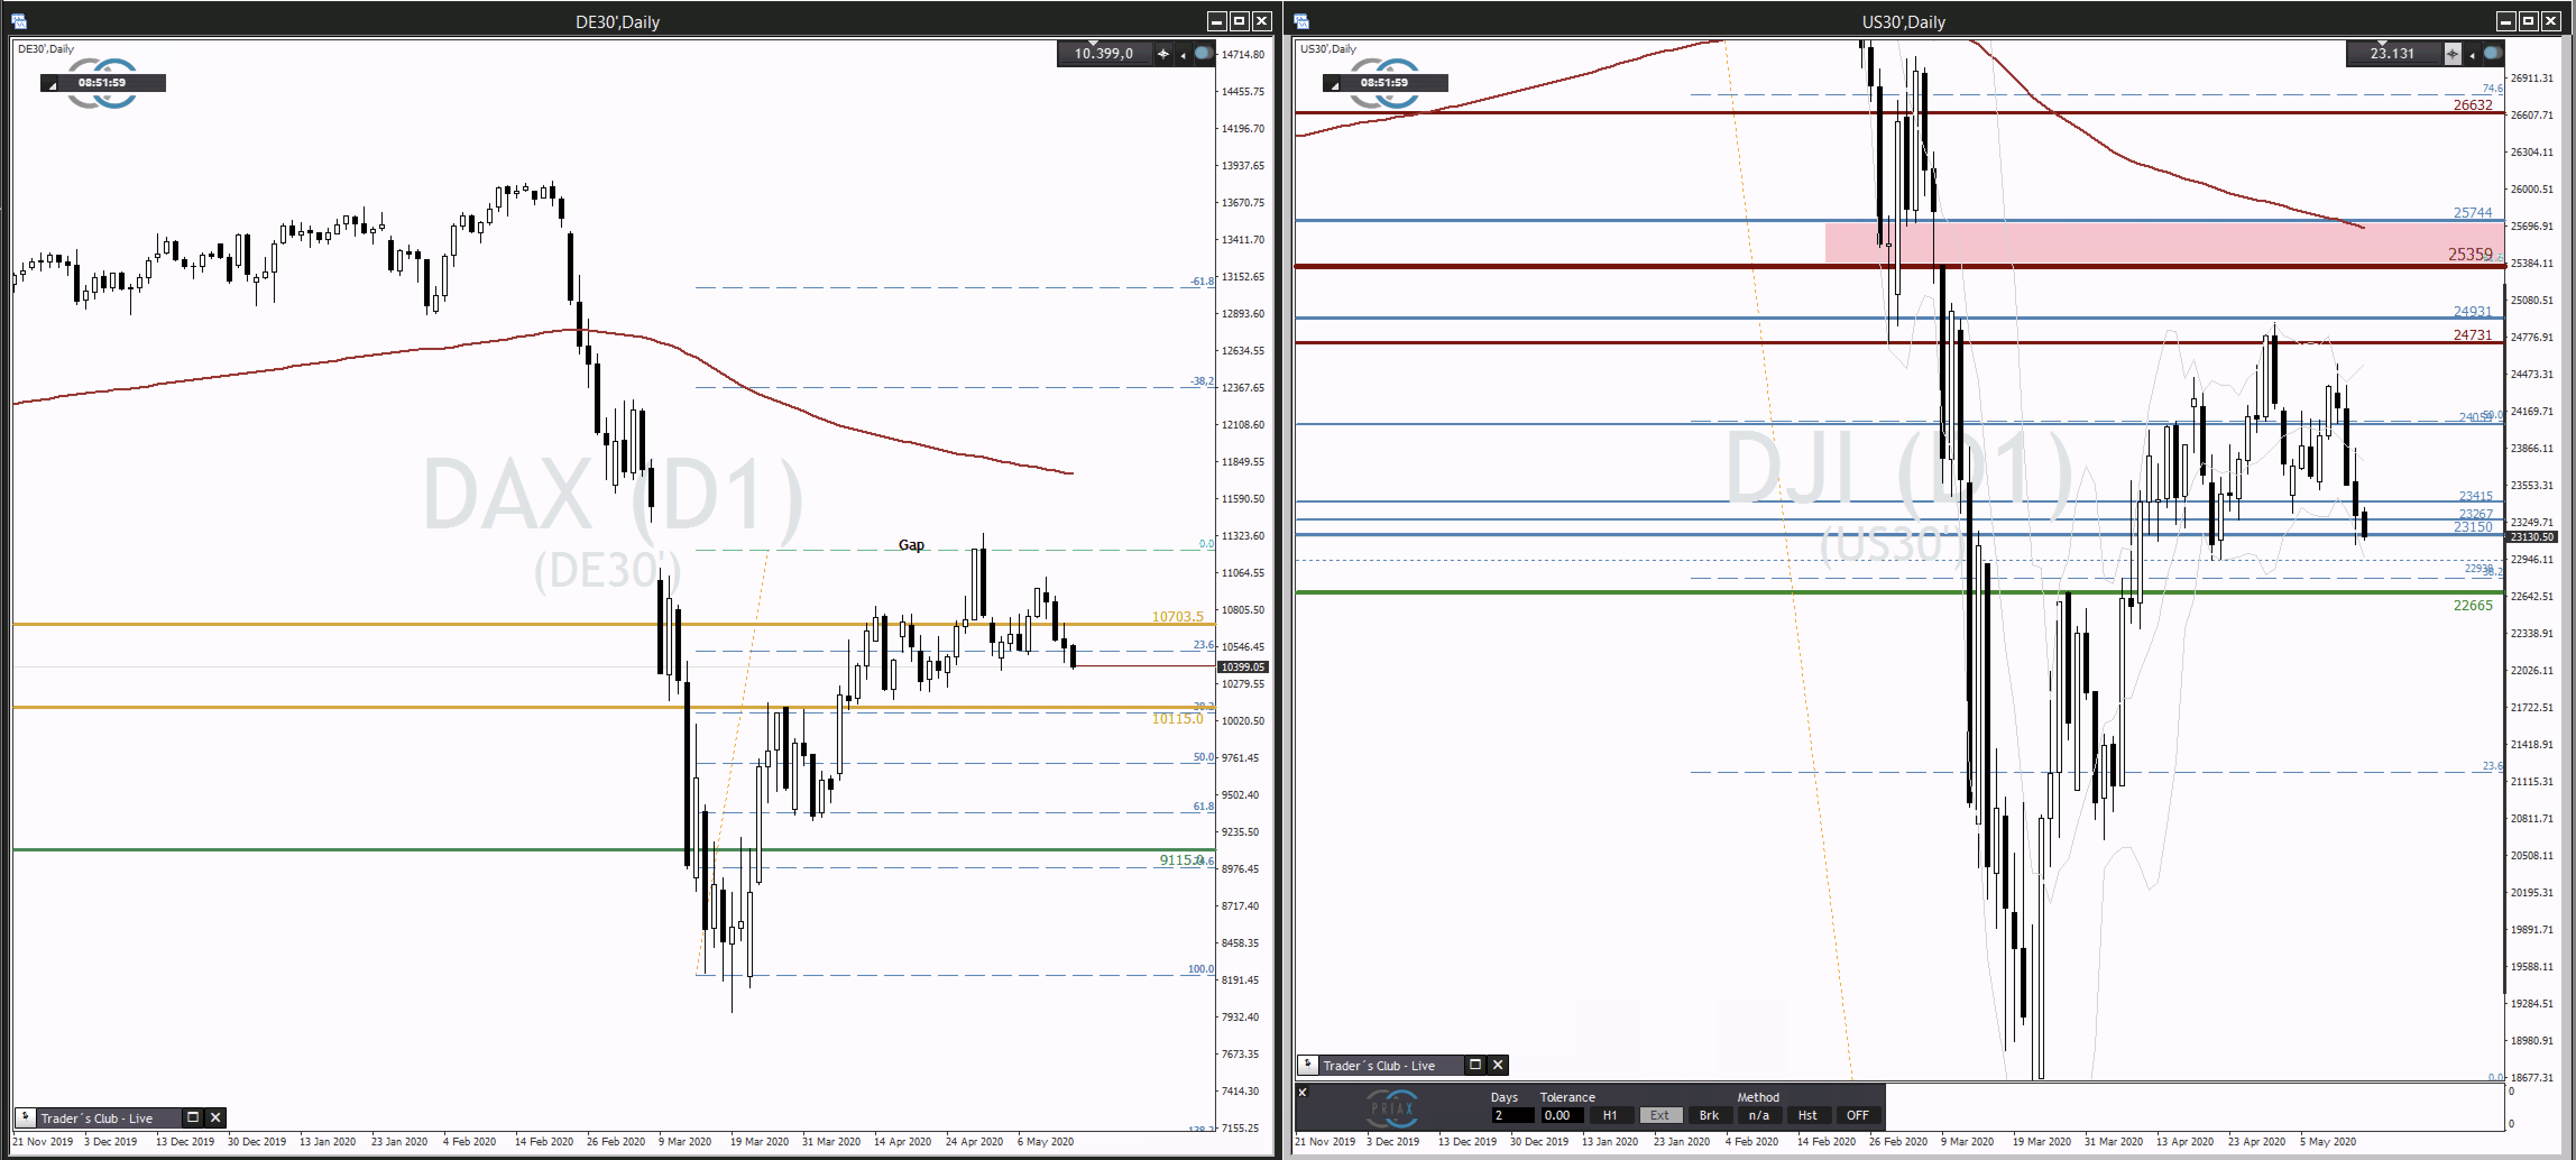Close the PRIAX indicator panel with X
2576x1160 pixels.
point(1302,1092)
